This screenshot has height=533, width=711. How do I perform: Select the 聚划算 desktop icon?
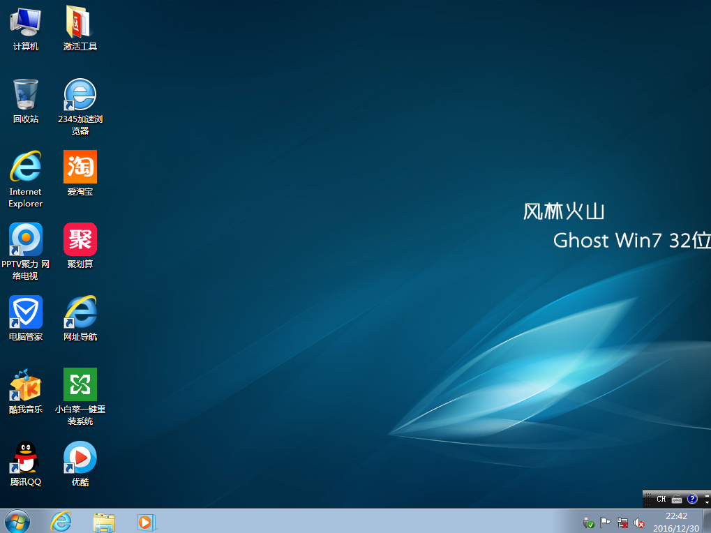point(80,246)
